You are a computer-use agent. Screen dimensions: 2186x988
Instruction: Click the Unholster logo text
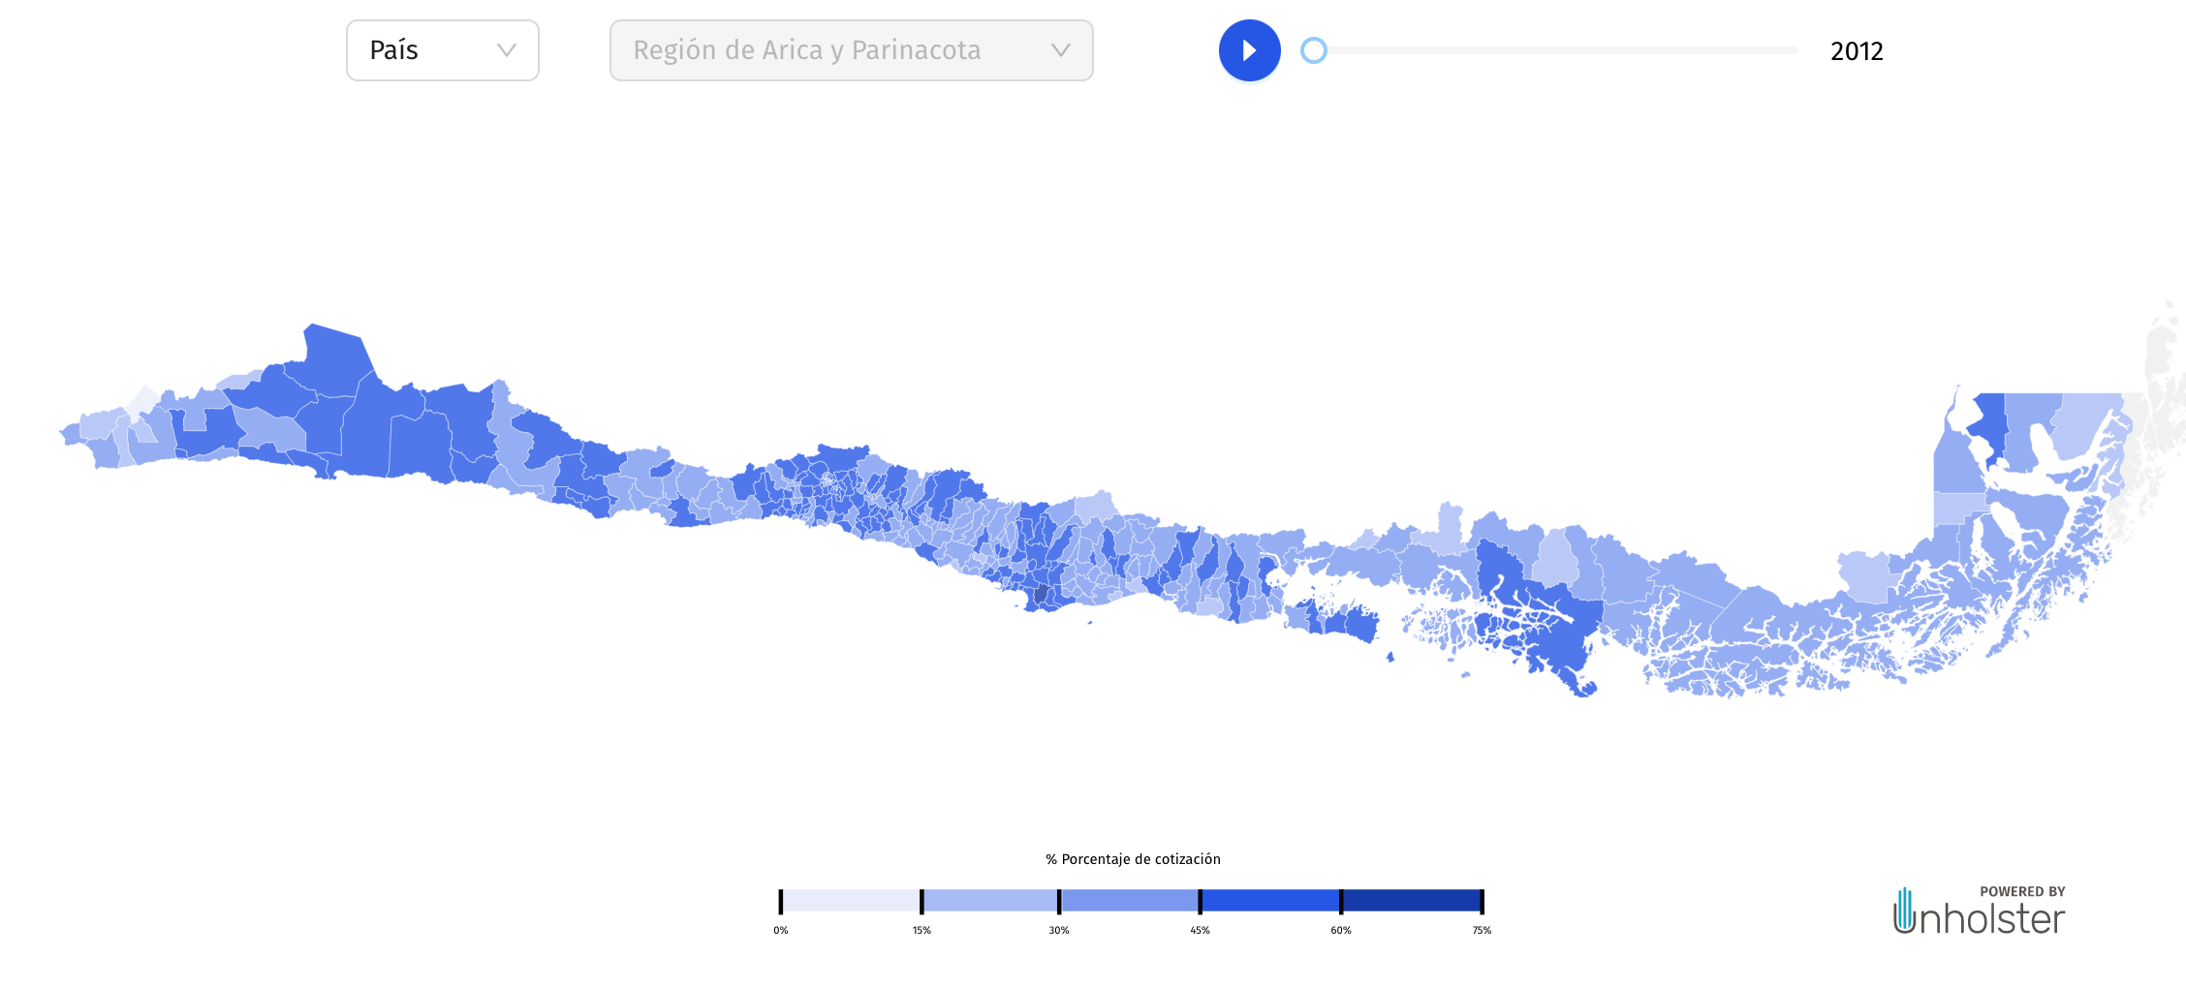click(x=1992, y=918)
